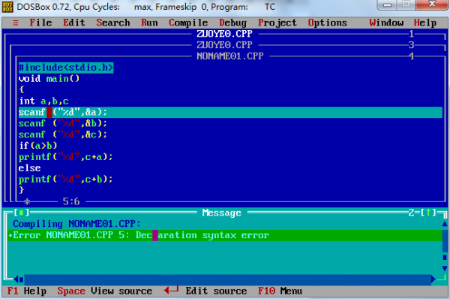Screen dimensions: 450x299
Task: Click the opening brace line of main
Action: click(x=21, y=89)
